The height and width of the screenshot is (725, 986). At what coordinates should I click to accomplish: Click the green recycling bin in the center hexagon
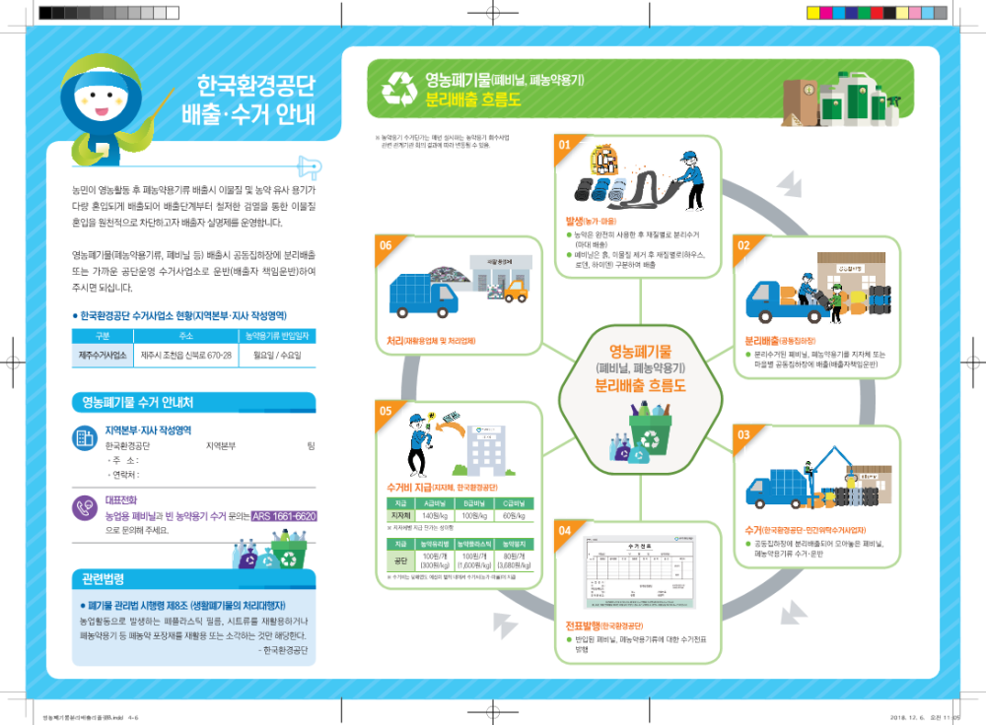tap(650, 429)
